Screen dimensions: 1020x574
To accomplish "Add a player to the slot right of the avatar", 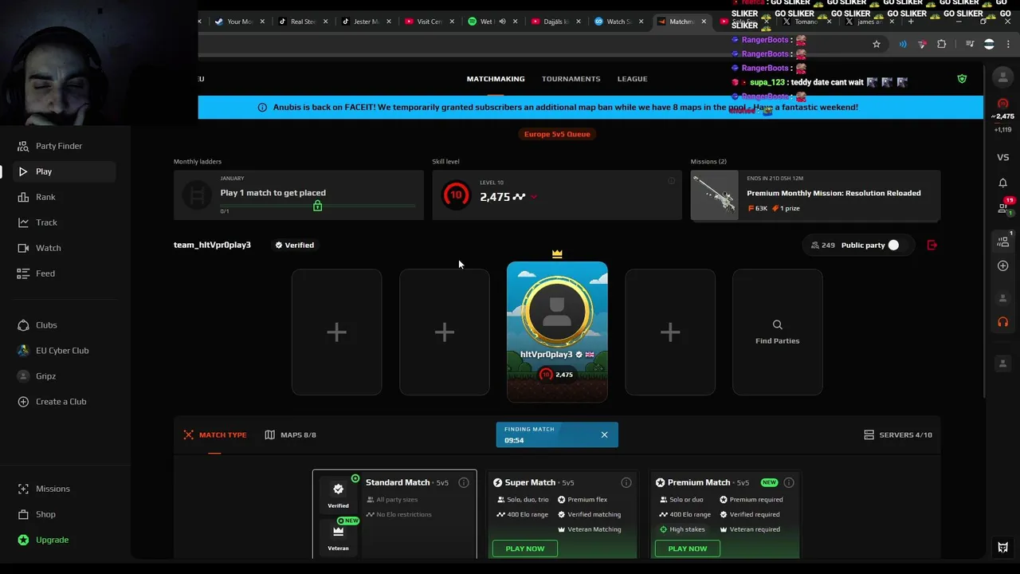I will coord(670,332).
